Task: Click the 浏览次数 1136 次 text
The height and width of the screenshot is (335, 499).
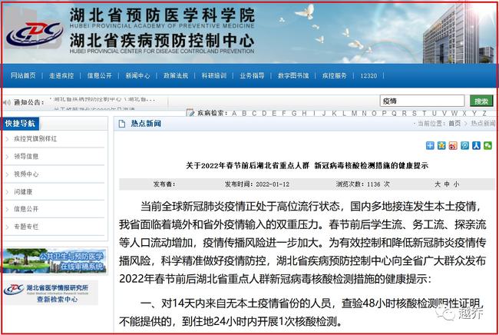Action: (363, 184)
